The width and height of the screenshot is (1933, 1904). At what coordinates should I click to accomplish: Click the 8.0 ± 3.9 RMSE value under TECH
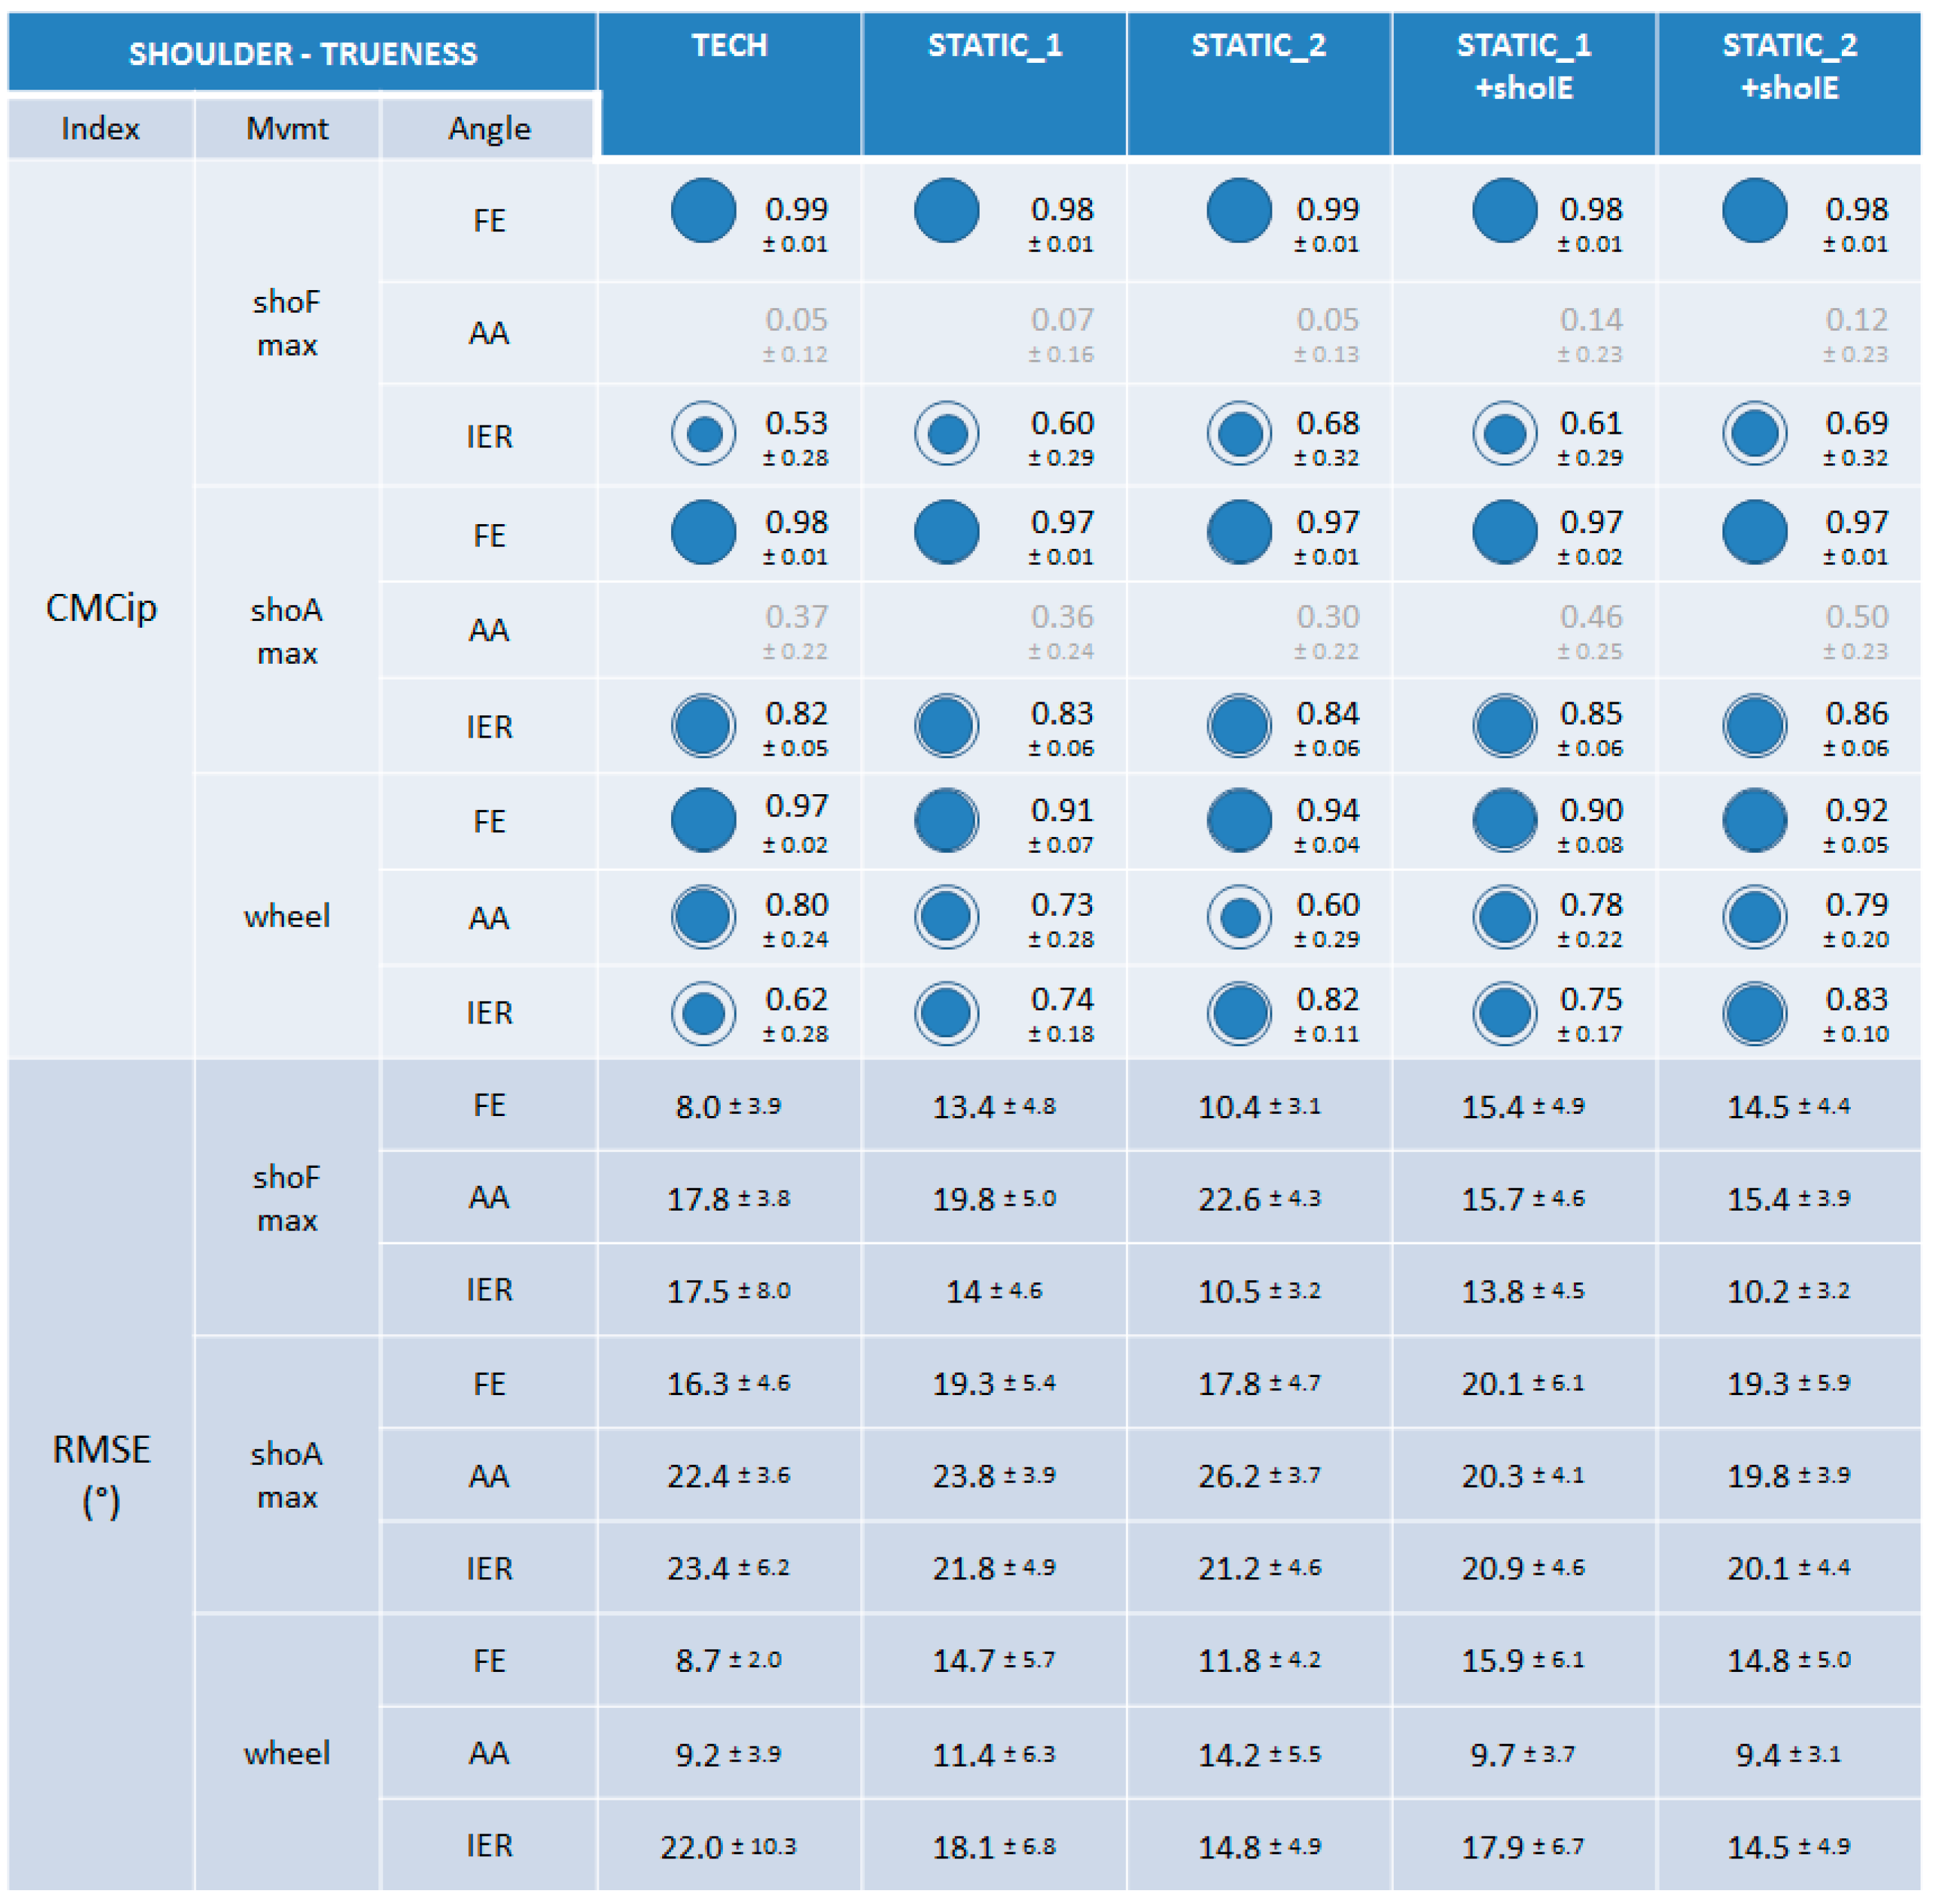coord(728,1106)
